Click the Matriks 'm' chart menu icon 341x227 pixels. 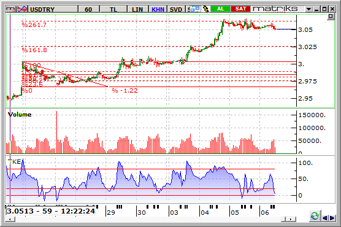coord(10,9)
